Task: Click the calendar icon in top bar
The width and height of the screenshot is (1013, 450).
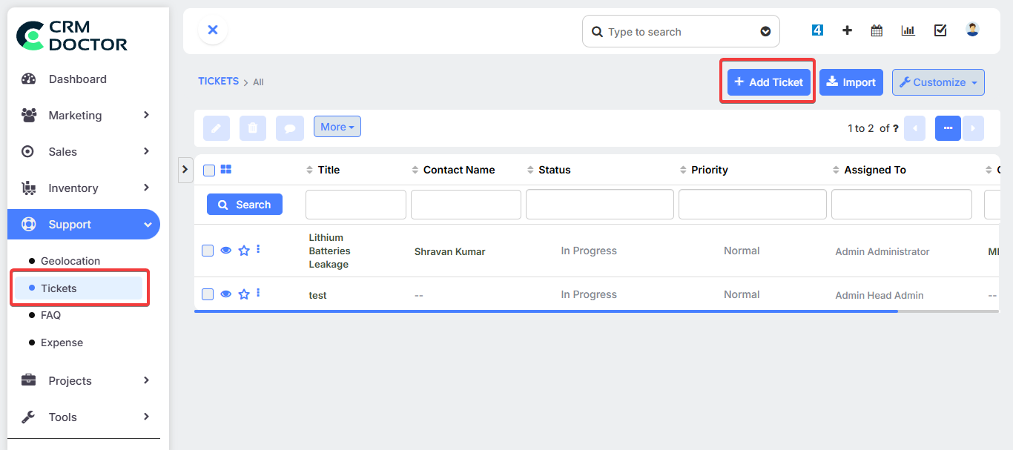Action: pyautogui.click(x=877, y=30)
